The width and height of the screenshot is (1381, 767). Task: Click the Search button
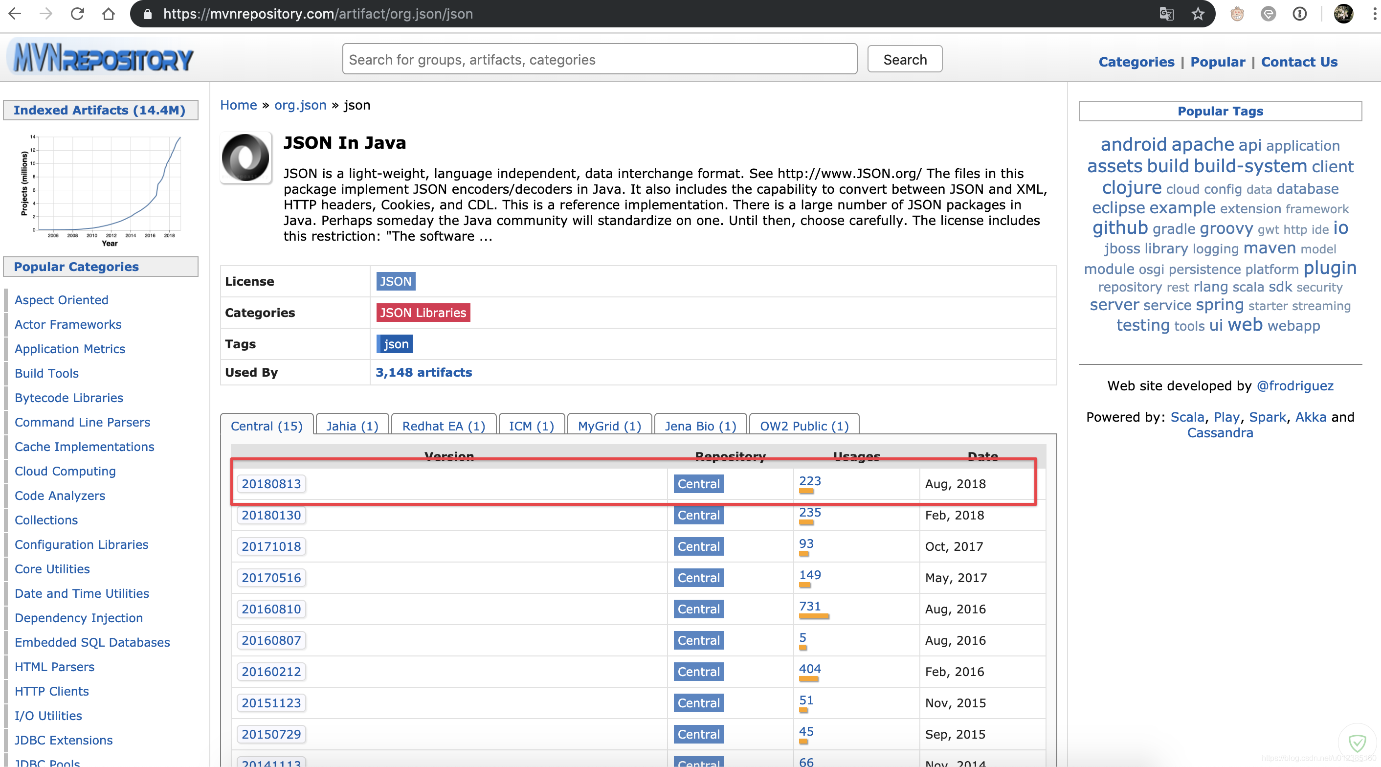click(903, 60)
